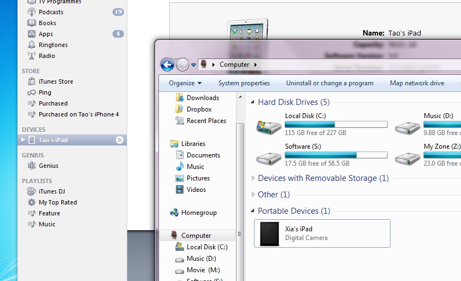The width and height of the screenshot is (461, 281).
Task: Click 115 GB free of 227 GB text
Action: (316, 133)
